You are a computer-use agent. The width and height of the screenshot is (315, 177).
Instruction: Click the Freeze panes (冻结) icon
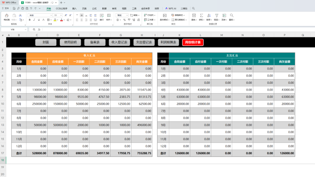point(224,15)
